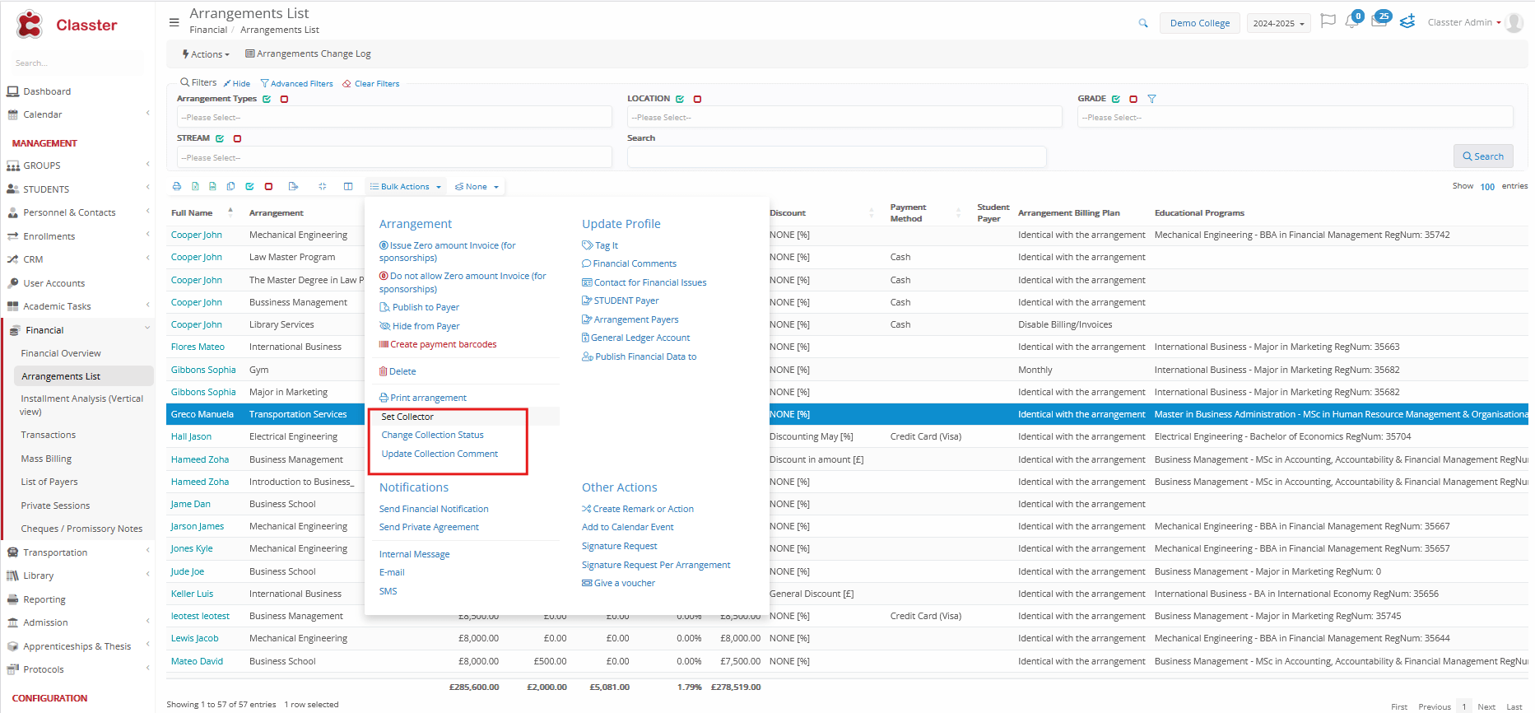This screenshot has height=713, width=1535.
Task: Click the copy rows icon in toolbar
Action: pos(230,187)
